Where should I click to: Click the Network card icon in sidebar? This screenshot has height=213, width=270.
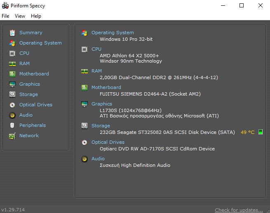pos(12,136)
